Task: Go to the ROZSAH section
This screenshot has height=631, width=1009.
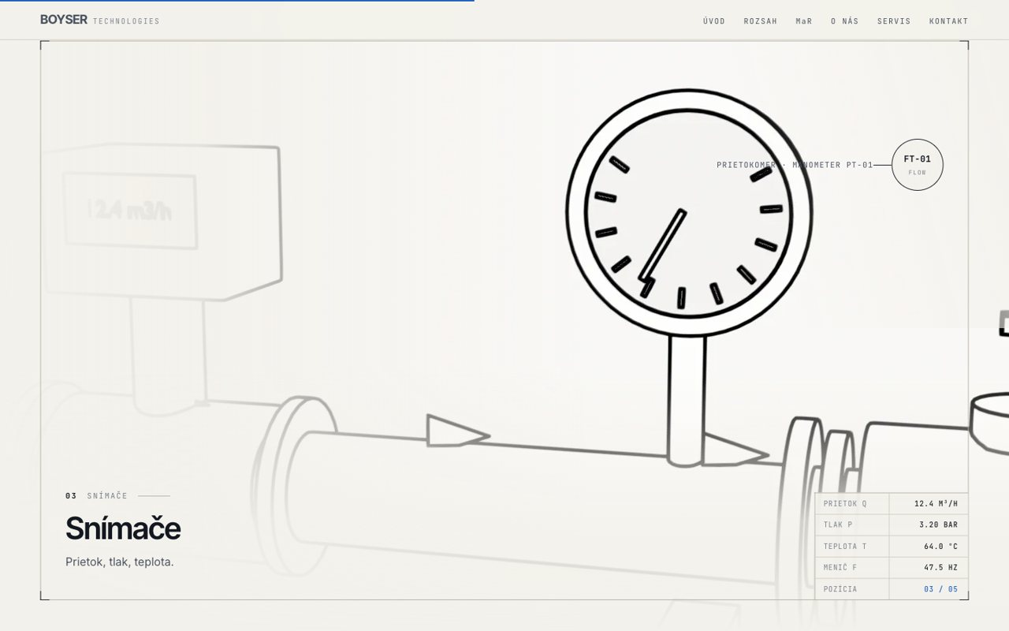Action: tap(761, 21)
